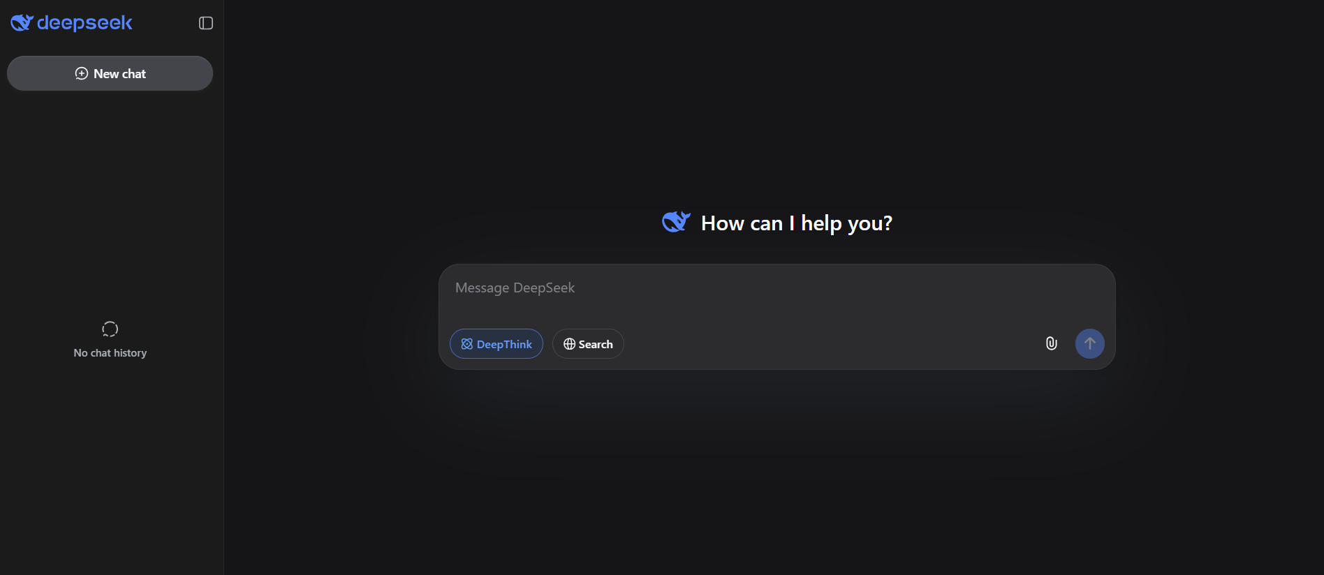Toggle the DeepThink mode off
Screen dimensions: 1324x575
(496, 344)
